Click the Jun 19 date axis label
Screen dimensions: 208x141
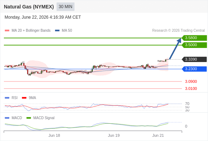(x=114, y=135)
